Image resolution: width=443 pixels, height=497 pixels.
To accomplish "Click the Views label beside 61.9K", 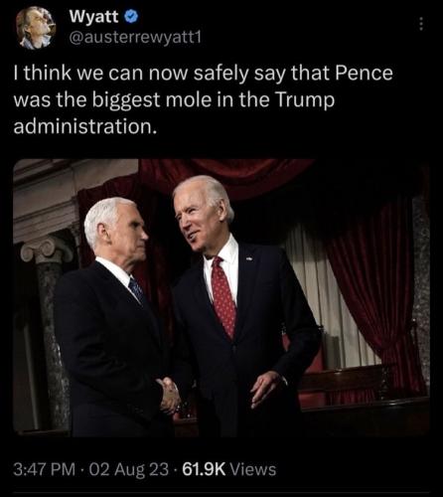I will [x=252, y=469].
